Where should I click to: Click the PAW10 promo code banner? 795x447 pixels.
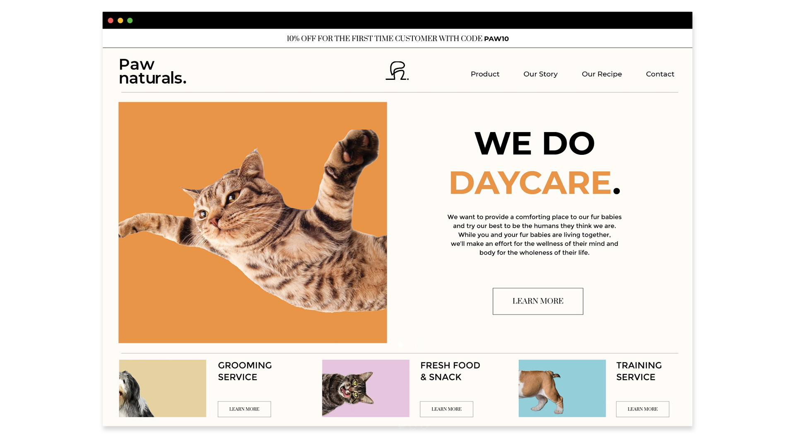coord(397,38)
